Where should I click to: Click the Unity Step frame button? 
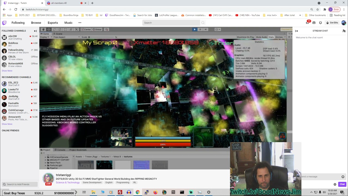(206, 29)
